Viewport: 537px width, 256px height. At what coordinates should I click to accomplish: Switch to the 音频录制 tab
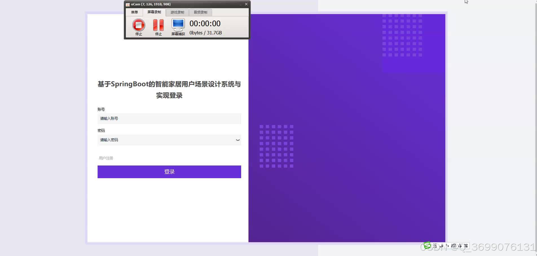pos(201,12)
